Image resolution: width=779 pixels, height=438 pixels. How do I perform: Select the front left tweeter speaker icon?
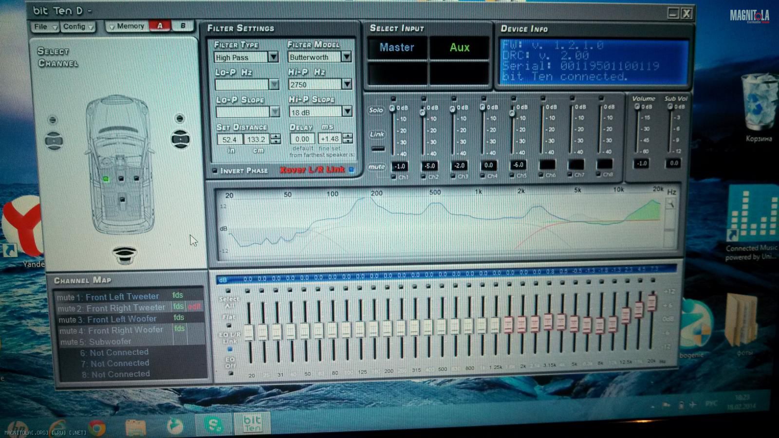tap(53, 120)
